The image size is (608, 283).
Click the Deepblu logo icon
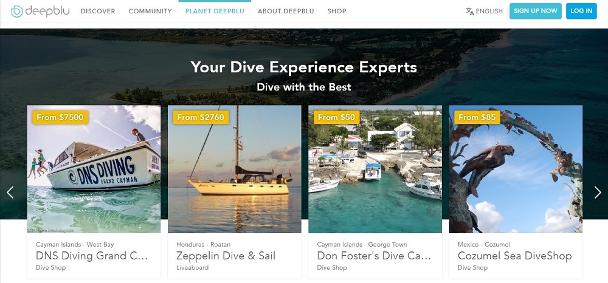coord(16,11)
